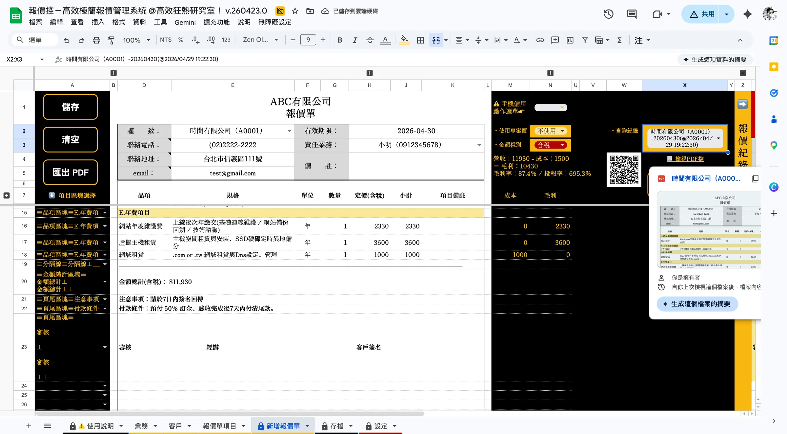Click the 共用 share button
Image resolution: width=787 pixels, height=434 pixels.
click(700, 14)
